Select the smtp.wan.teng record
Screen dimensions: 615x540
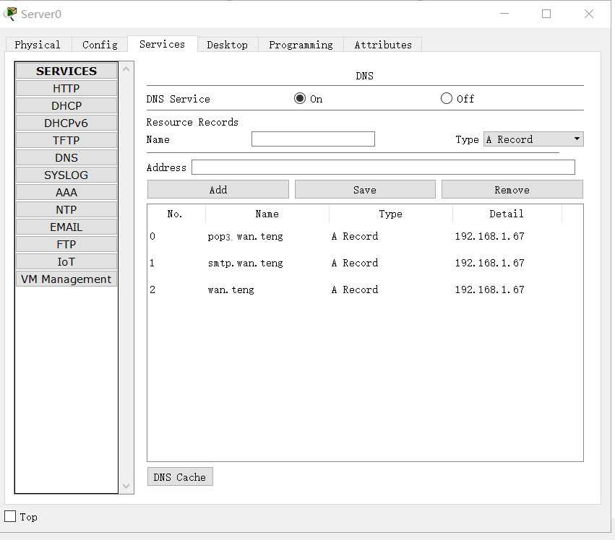tap(246, 263)
